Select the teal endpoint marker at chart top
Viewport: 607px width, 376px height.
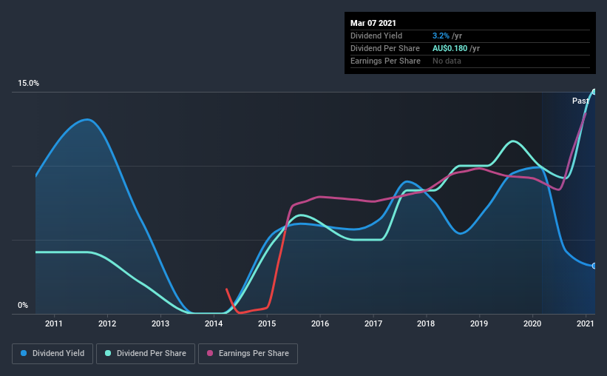point(594,92)
